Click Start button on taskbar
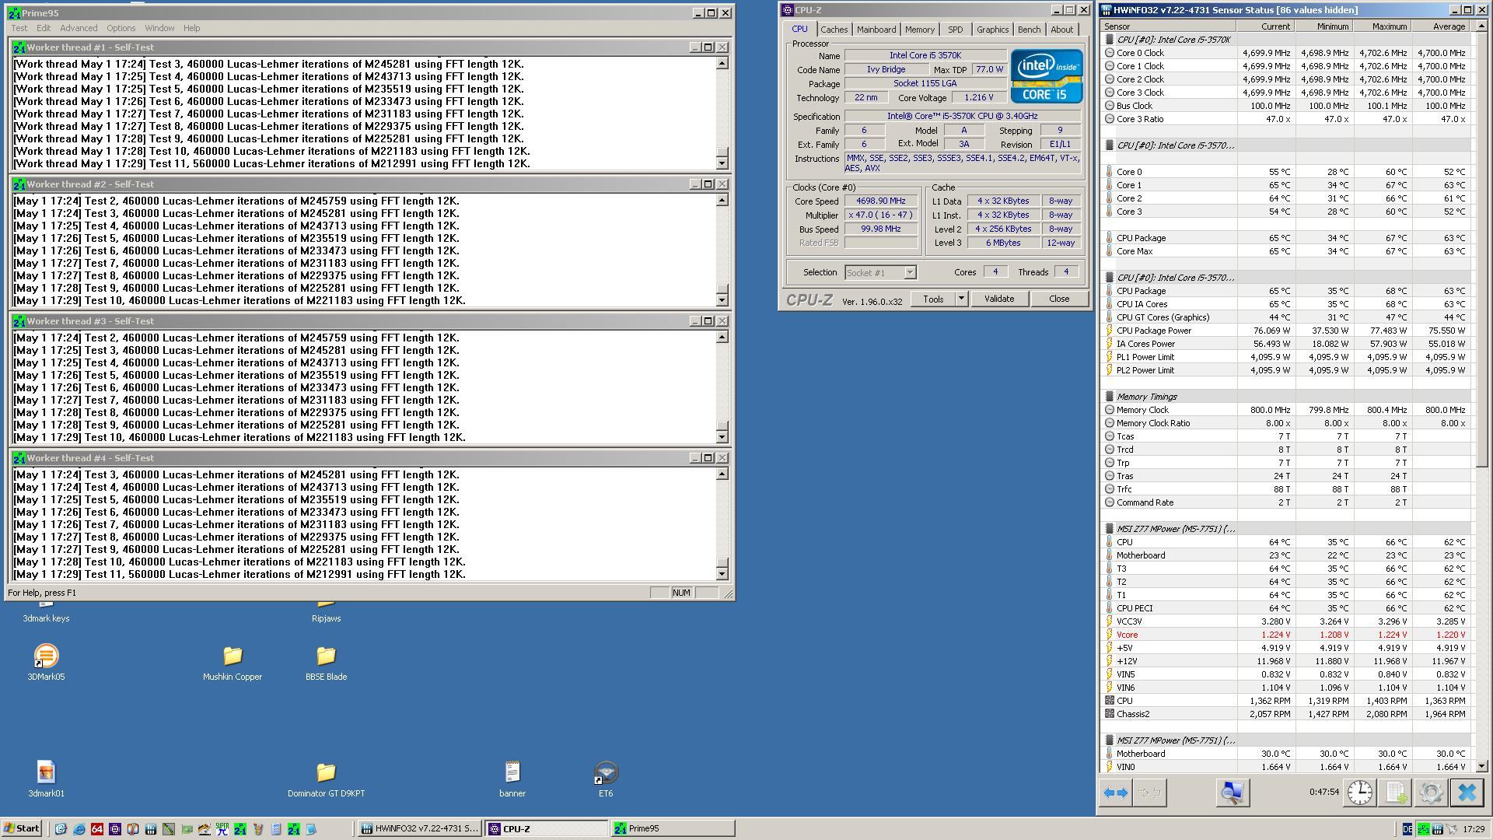Viewport: 1493px width, 840px height. (22, 829)
